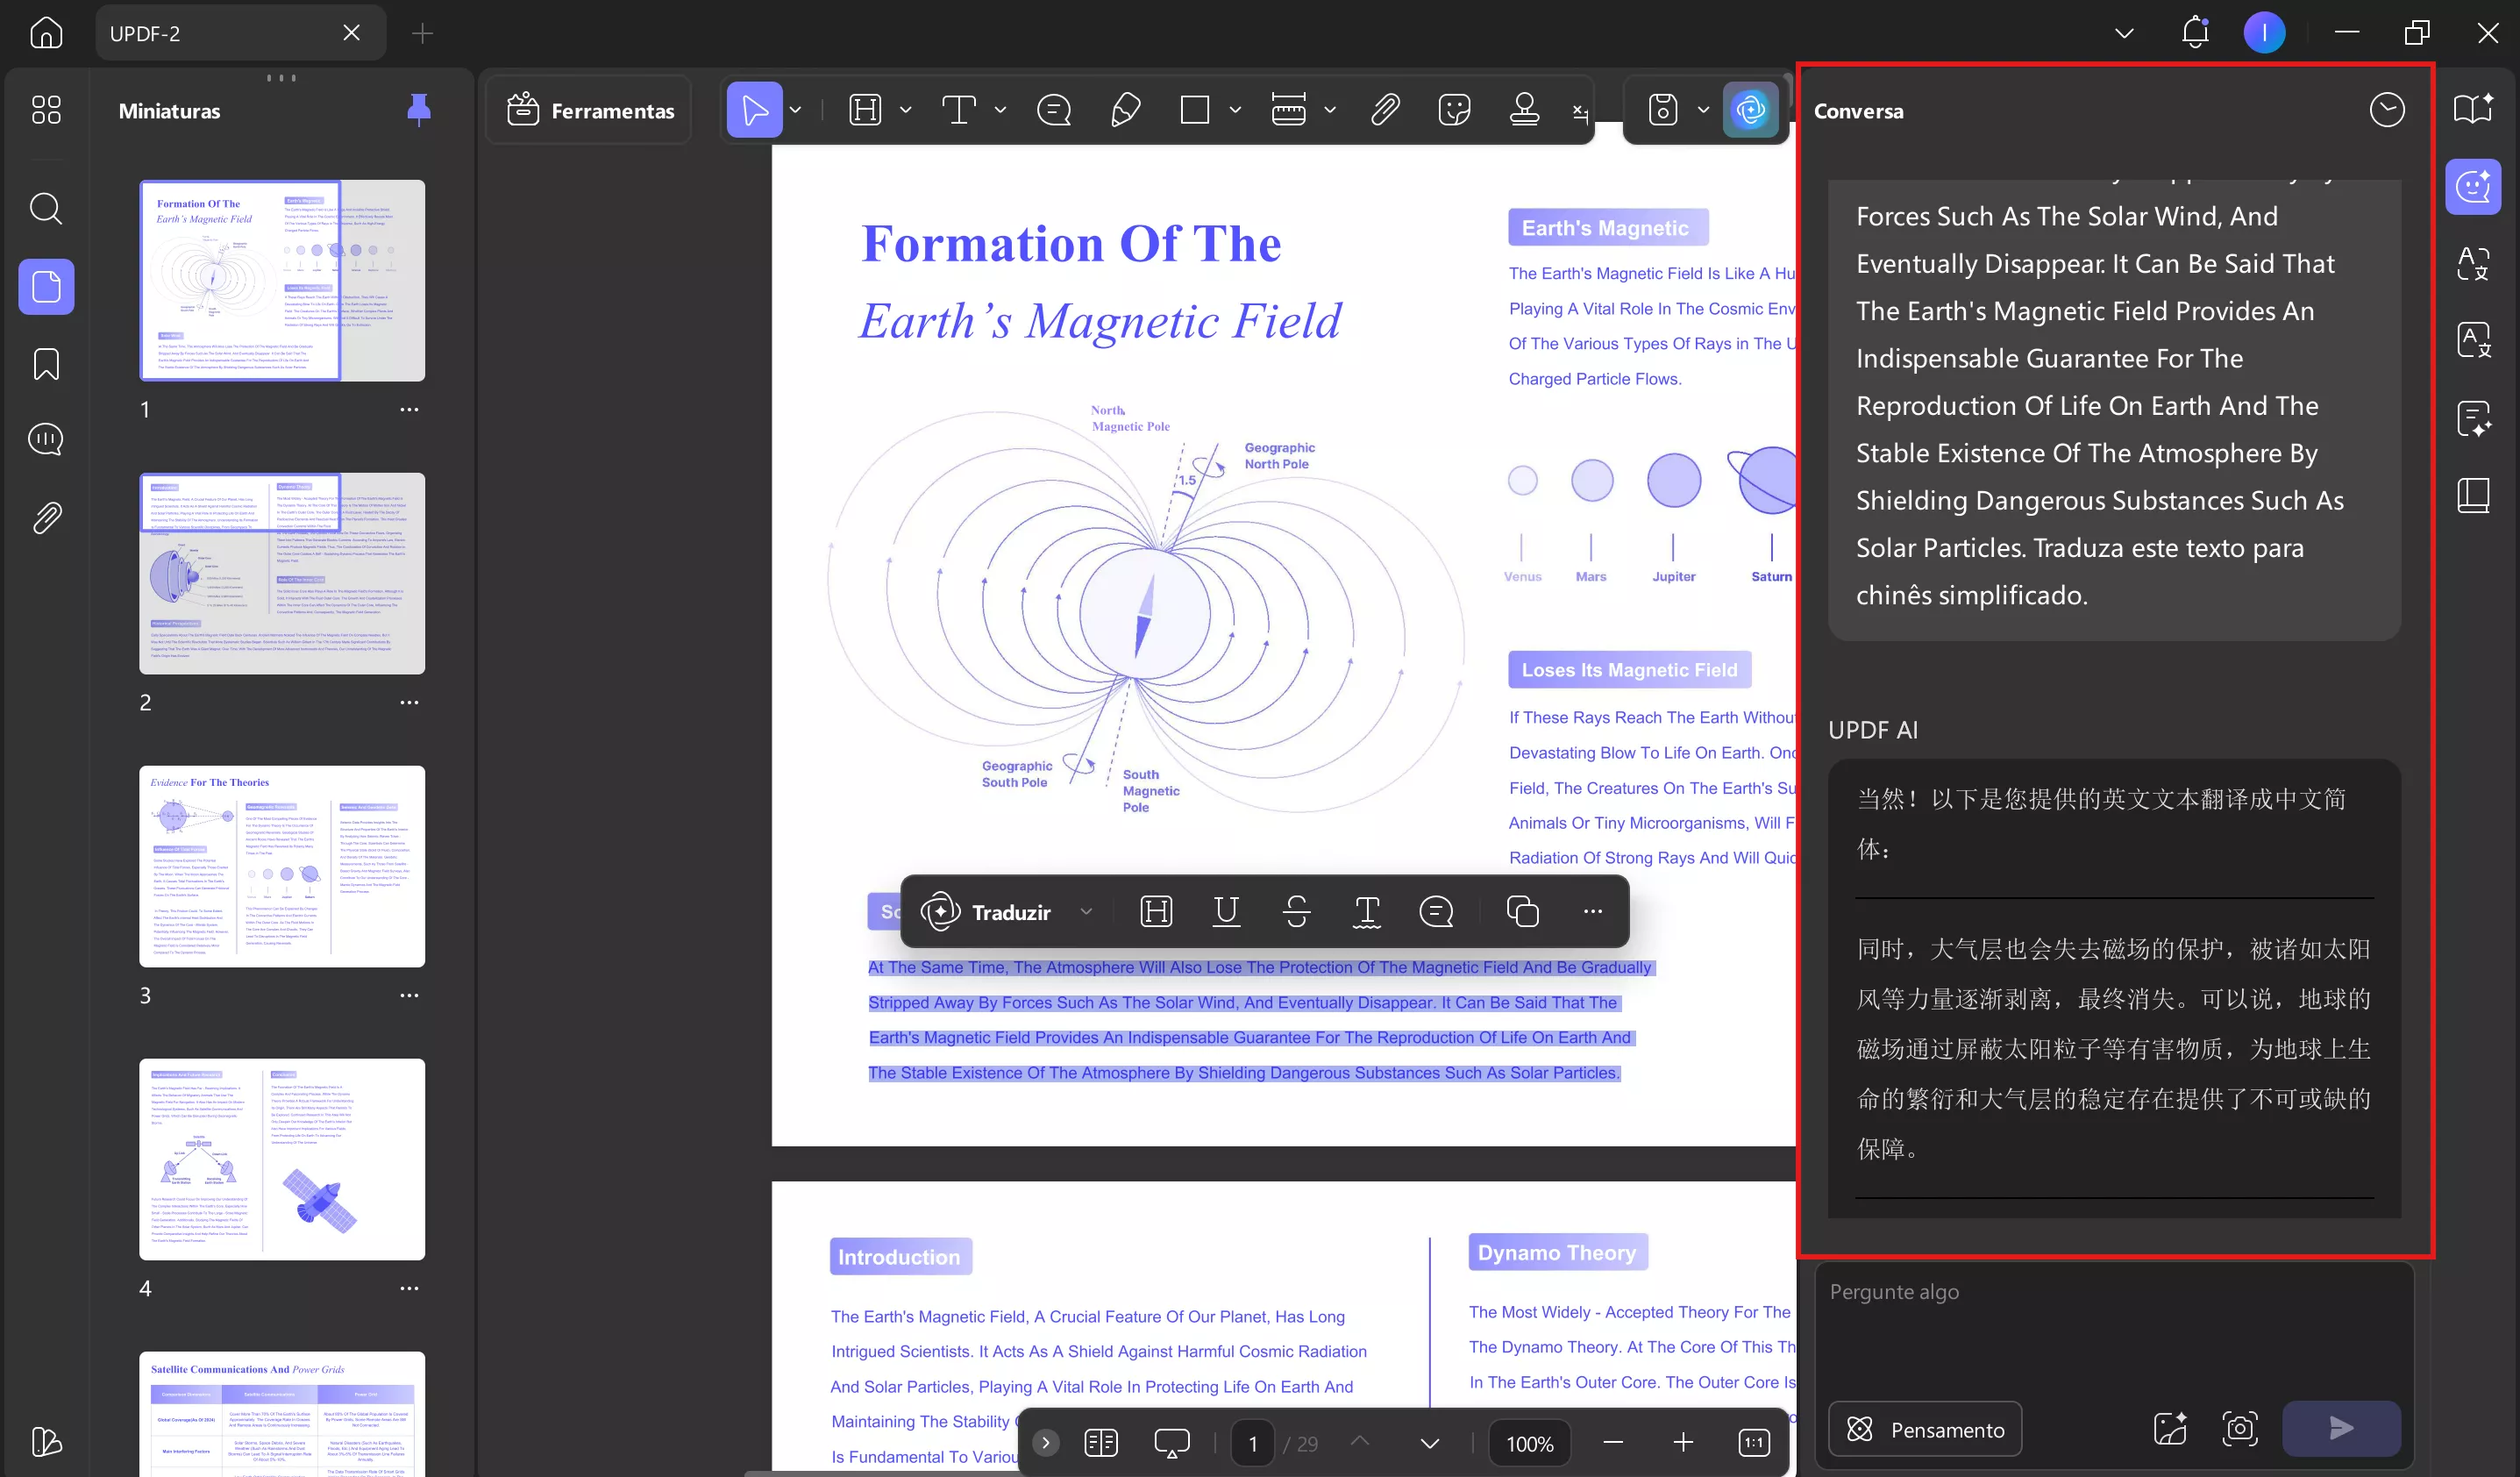Open the rectangle shape dropdown arrow
This screenshot has height=1477, width=2520.
click(1235, 110)
